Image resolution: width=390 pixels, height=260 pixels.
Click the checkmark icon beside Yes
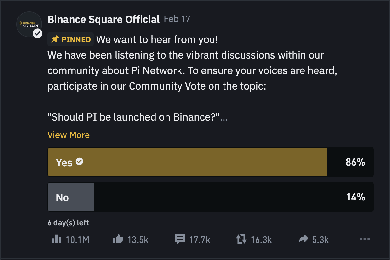tap(79, 161)
